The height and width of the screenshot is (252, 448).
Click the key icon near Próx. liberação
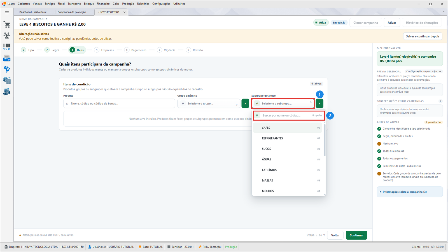[200, 247]
